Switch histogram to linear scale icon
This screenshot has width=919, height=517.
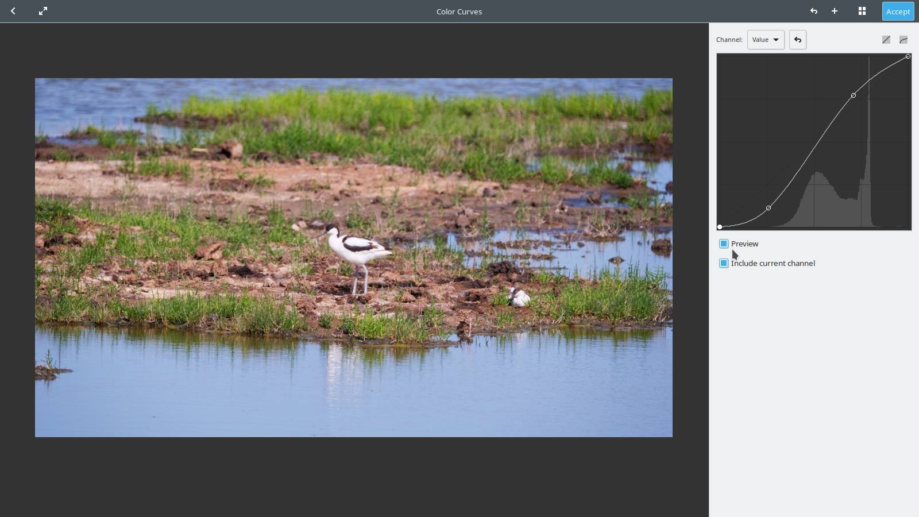[x=886, y=40]
